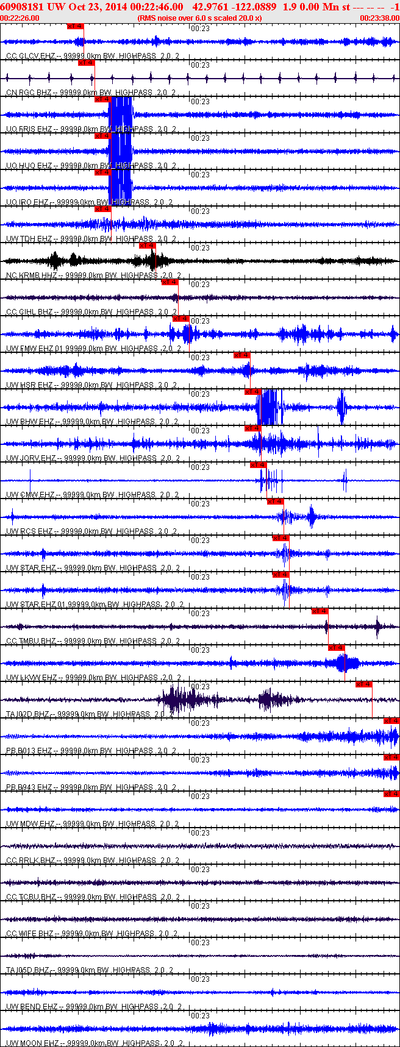This screenshot has height=1047, width=400.
Task: Select the red pick flag on UW STAR EHZ -- trace
Action: coord(280,538)
